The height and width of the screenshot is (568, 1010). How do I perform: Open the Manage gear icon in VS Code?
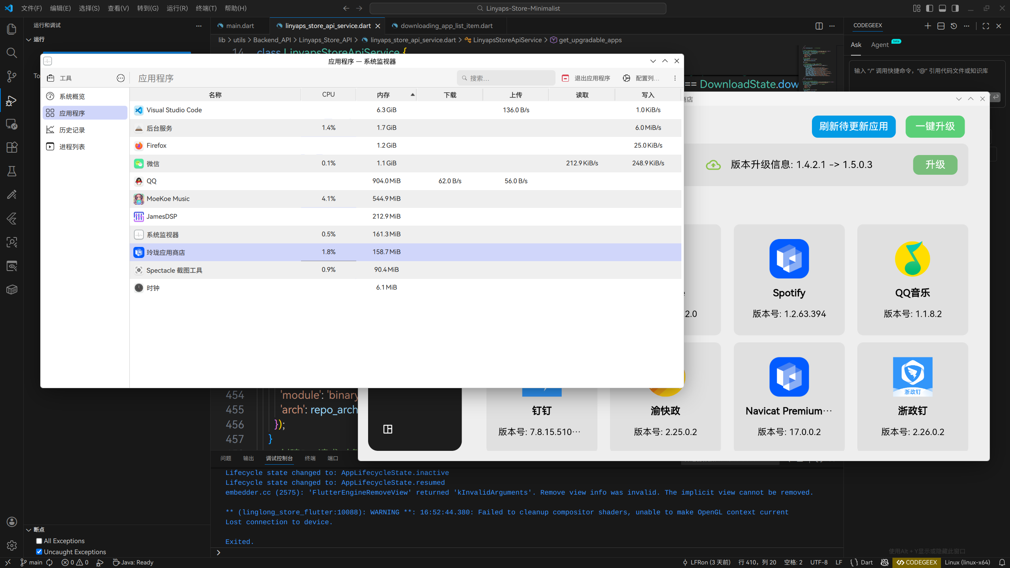pos(12,546)
